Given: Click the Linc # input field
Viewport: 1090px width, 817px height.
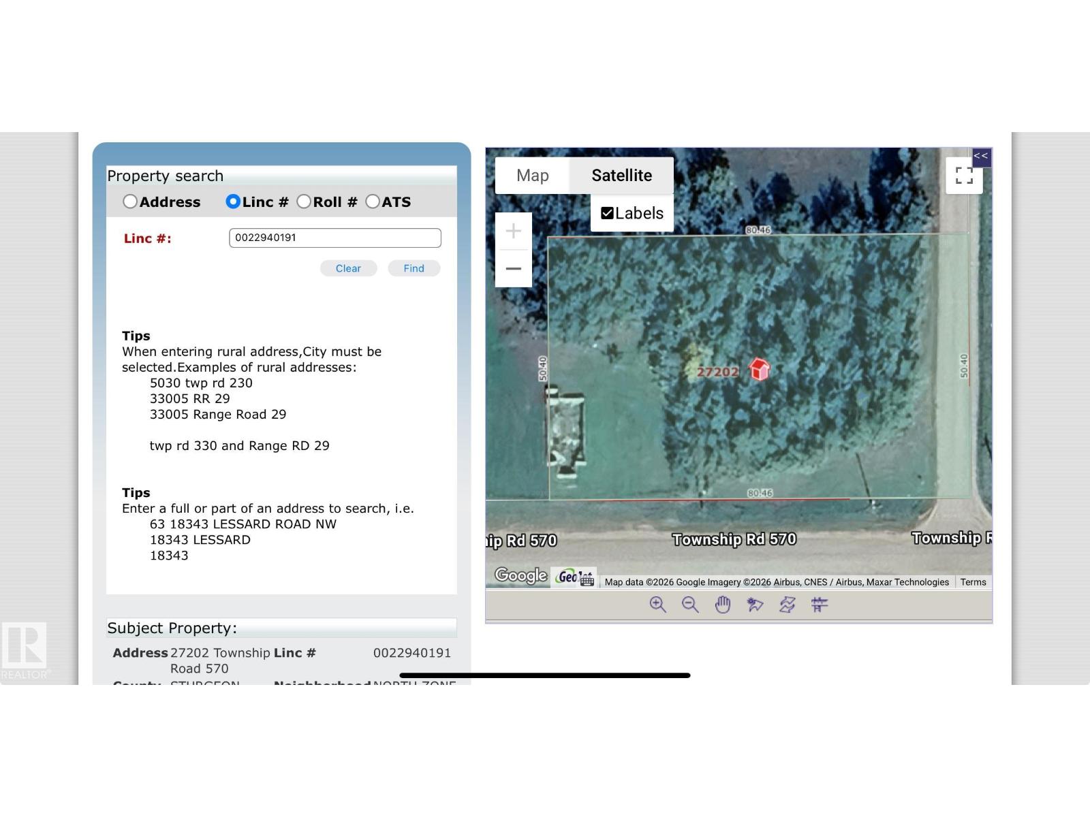Looking at the screenshot, I should [x=334, y=238].
